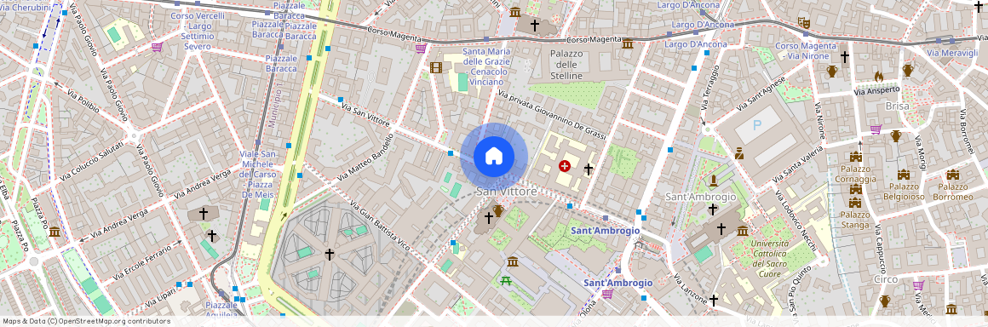Image resolution: width=988 pixels, height=327 pixels.
Task: Click museum icon near Piazza Po
Action: 55,232
